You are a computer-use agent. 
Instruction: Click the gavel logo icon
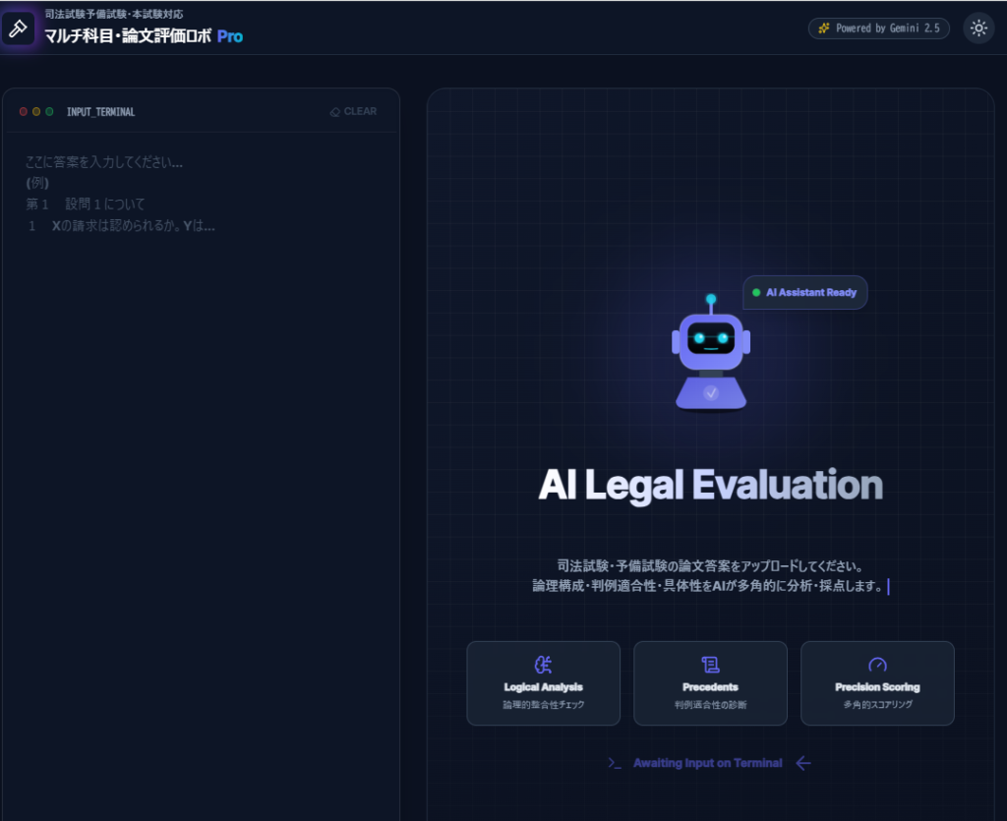pos(17,28)
